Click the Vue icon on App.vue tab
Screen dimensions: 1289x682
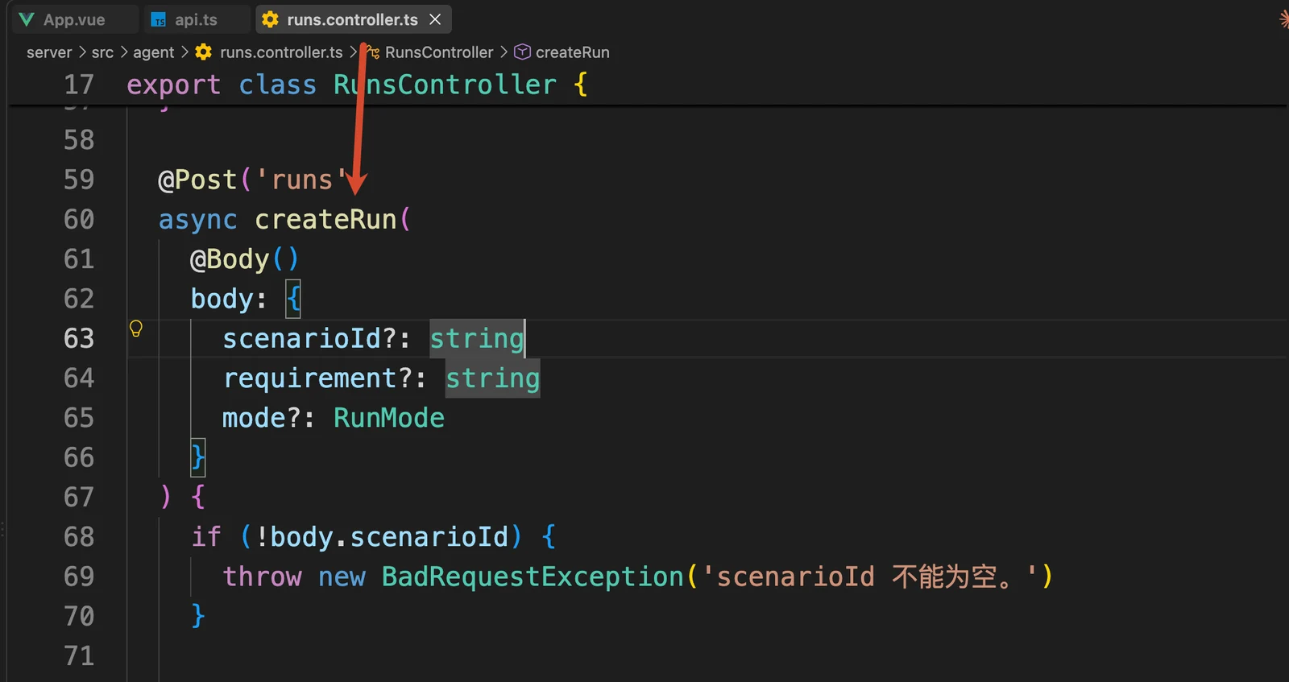click(27, 19)
